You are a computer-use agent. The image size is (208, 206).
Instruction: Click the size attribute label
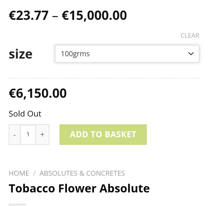point(21,54)
